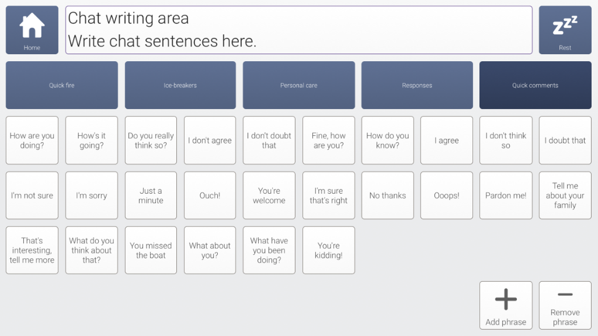Pick the "Just a minute" phrase
Viewport: 598px width, 336px height.
151,195
